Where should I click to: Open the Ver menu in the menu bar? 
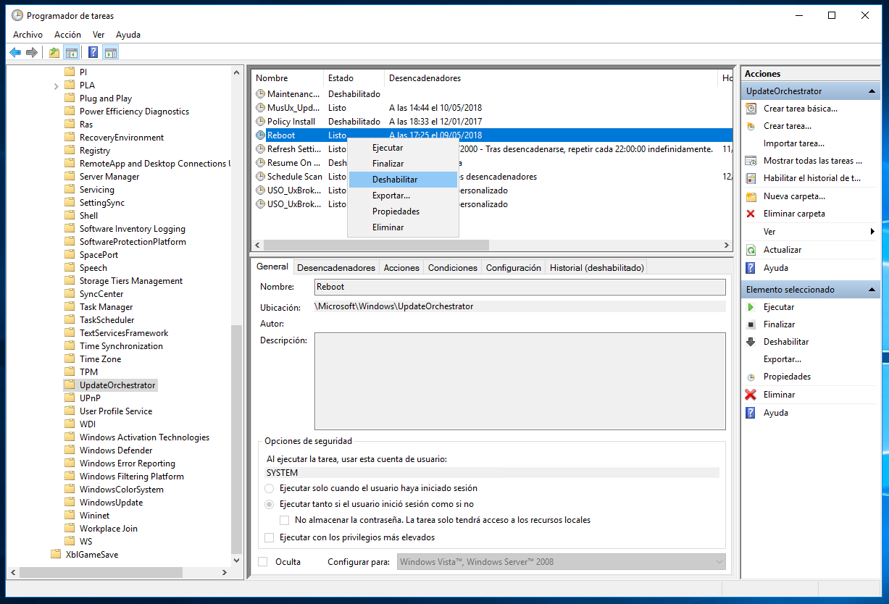(x=99, y=35)
